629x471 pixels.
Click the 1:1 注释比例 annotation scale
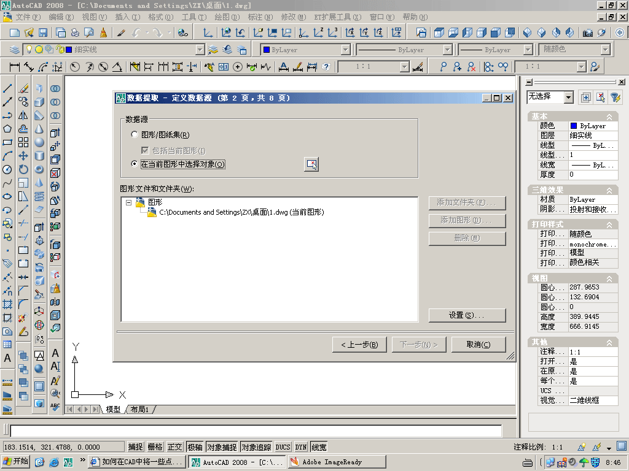pos(557,447)
